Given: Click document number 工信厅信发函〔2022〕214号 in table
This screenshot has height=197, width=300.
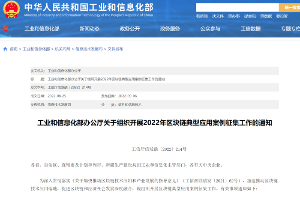Looking at the screenshot, I should (x=69, y=87).
